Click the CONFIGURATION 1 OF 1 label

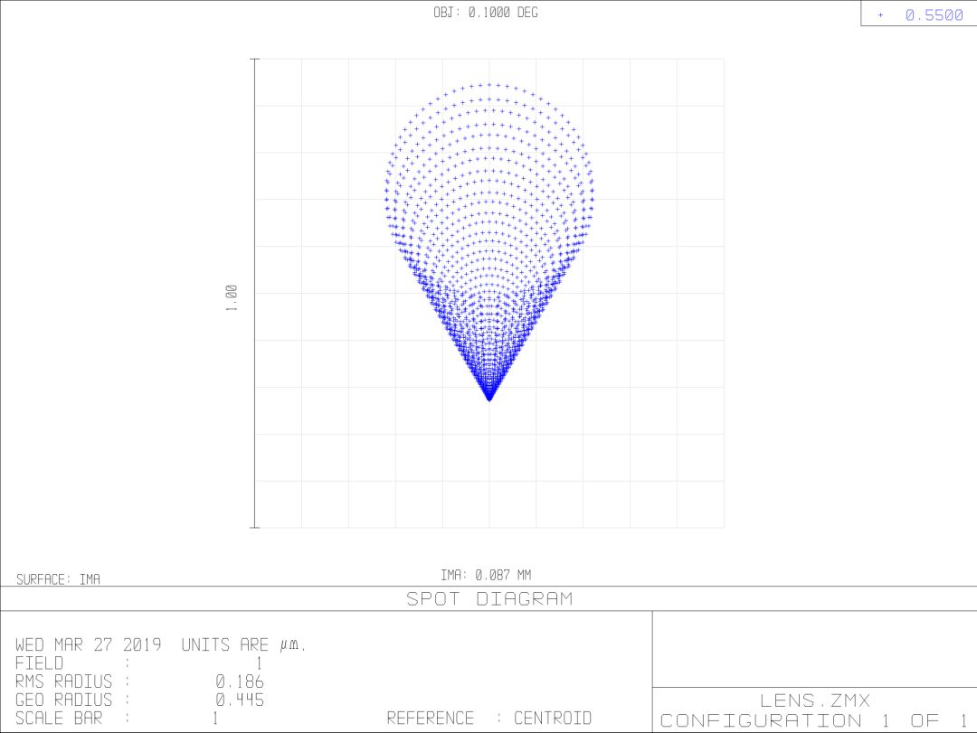813,720
